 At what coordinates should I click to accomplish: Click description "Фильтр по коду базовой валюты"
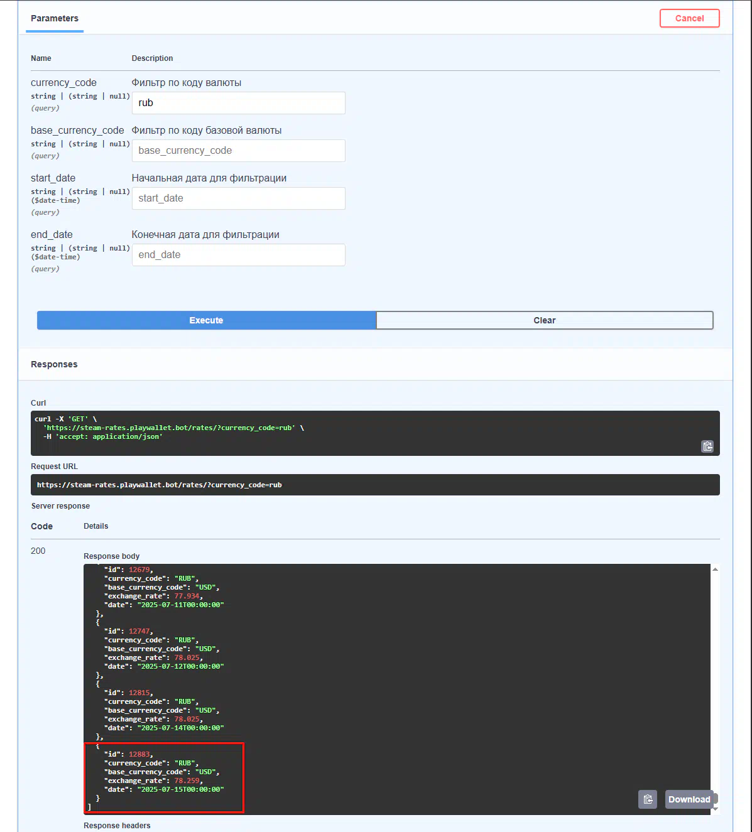point(207,131)
